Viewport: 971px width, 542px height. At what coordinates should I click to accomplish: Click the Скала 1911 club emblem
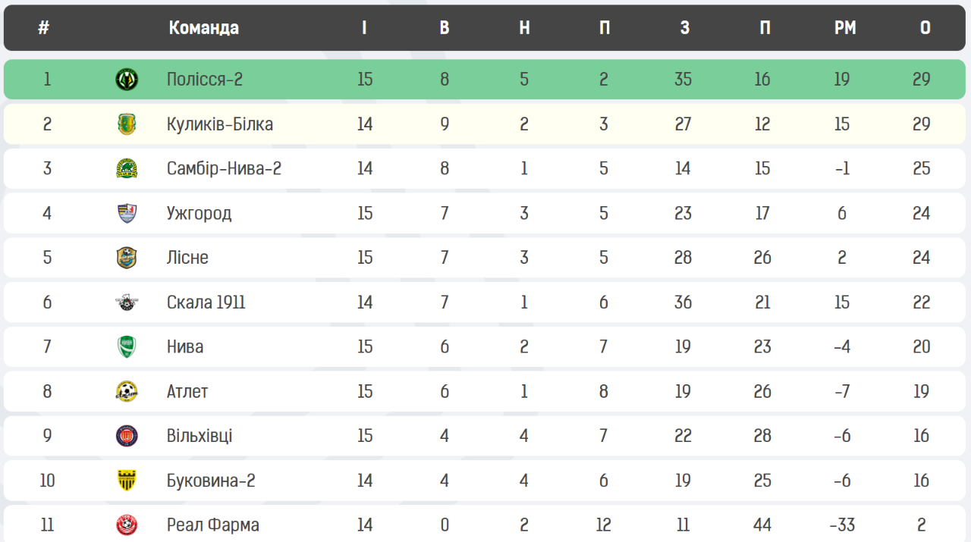click(x=127, y=302)
